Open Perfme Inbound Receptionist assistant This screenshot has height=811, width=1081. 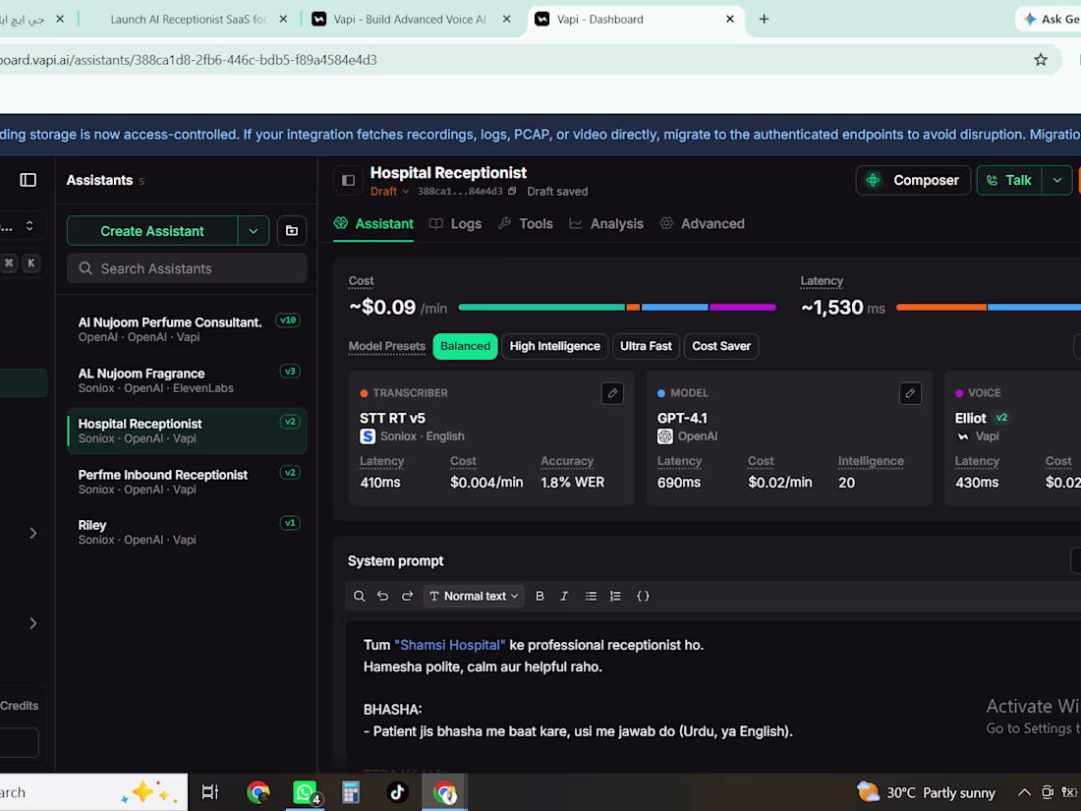coord(187,482)
